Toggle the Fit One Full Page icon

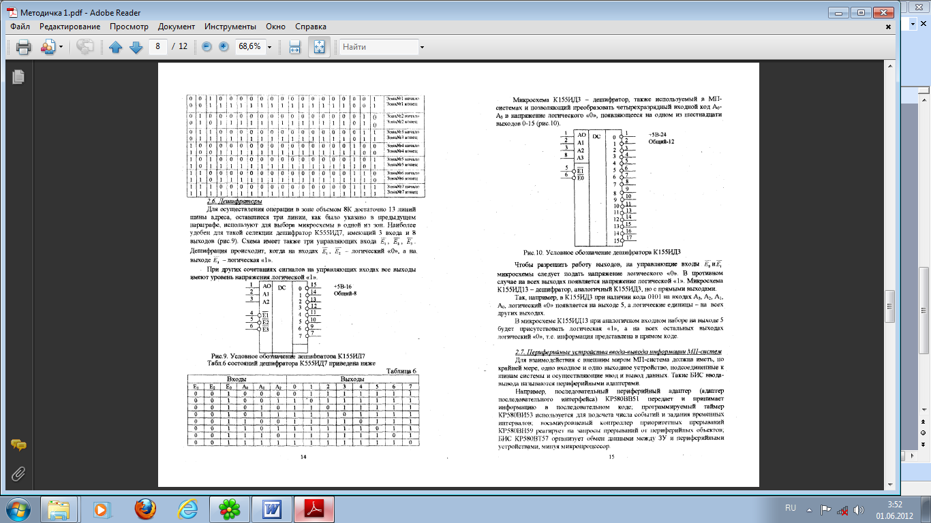(x=320, y=47)
